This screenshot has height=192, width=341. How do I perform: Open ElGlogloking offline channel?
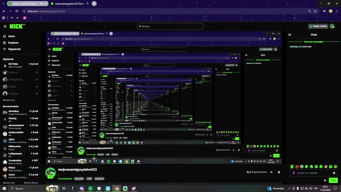20,79
